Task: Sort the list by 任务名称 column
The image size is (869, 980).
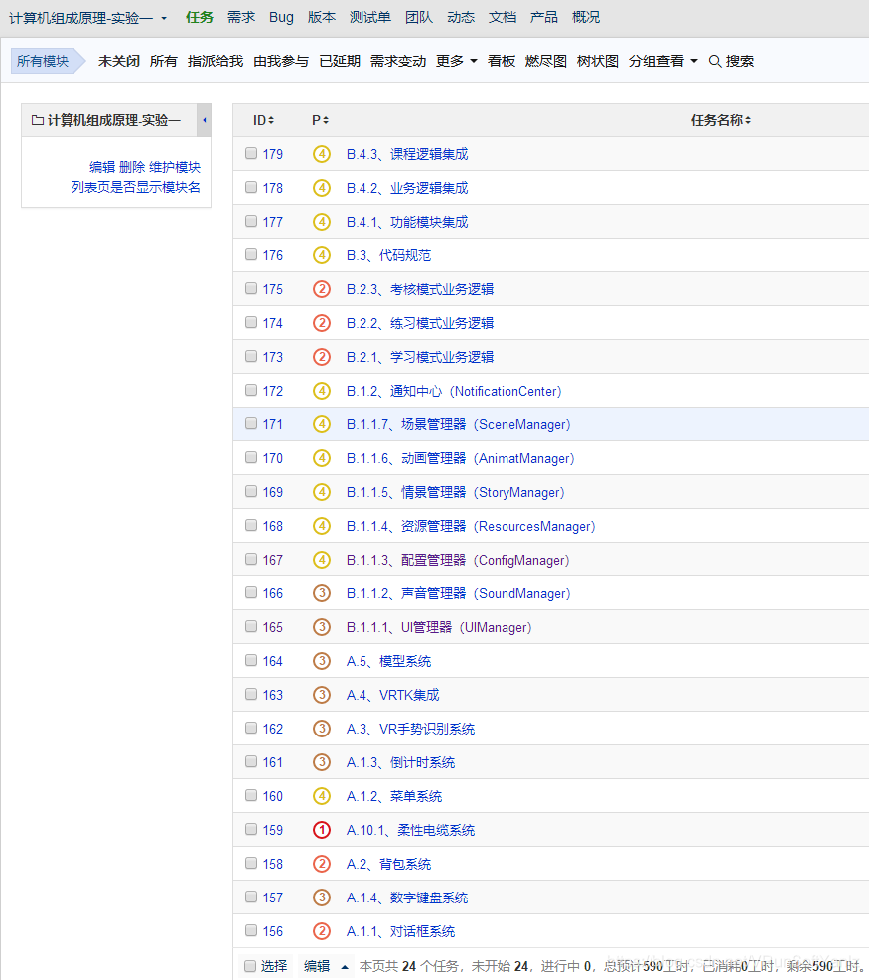Action: (720, 120)
